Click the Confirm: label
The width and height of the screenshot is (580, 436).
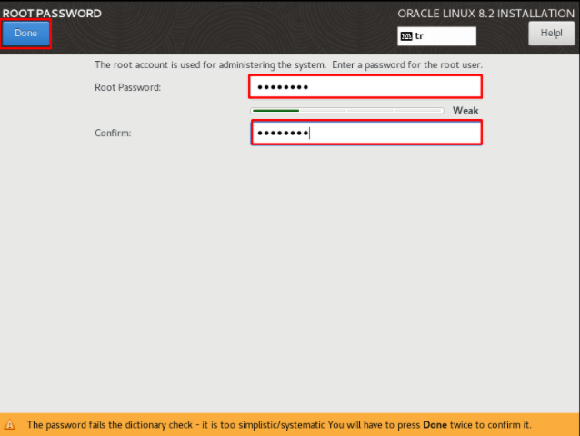pyautogui.click(x=113, y=133)
